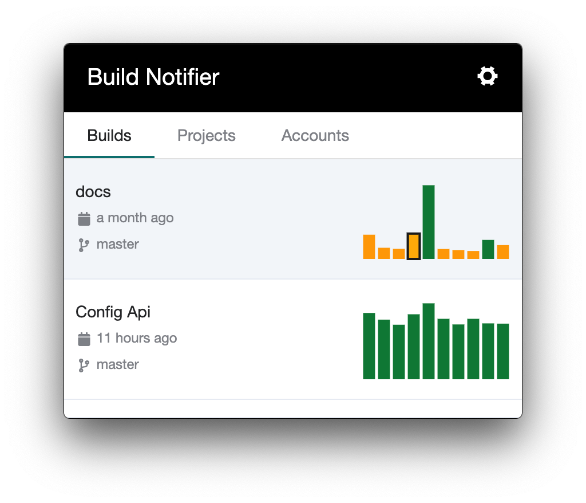The width and height of the screenshot is (586, 503).
Task: Click the calendar icon beside 'a month ago'
Action: (x=84, y=218)
